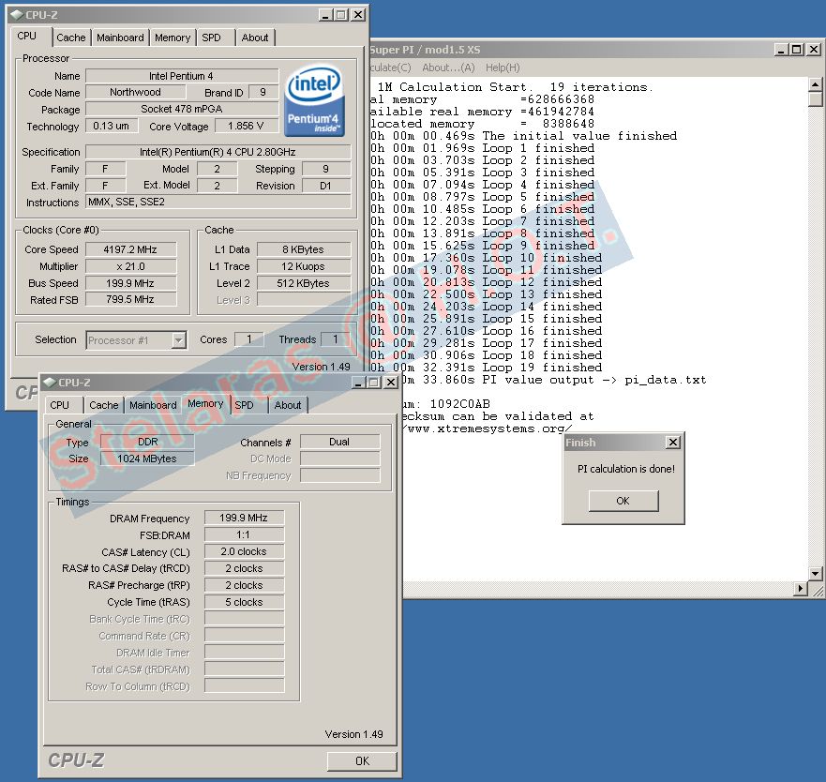Click Super PI horizontal scroll right arrow
This screenshot has height=782, width=826.
click(801, 588)
